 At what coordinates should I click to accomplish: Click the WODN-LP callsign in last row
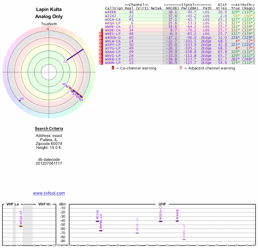pyautogui.click(x=113, y=63)
